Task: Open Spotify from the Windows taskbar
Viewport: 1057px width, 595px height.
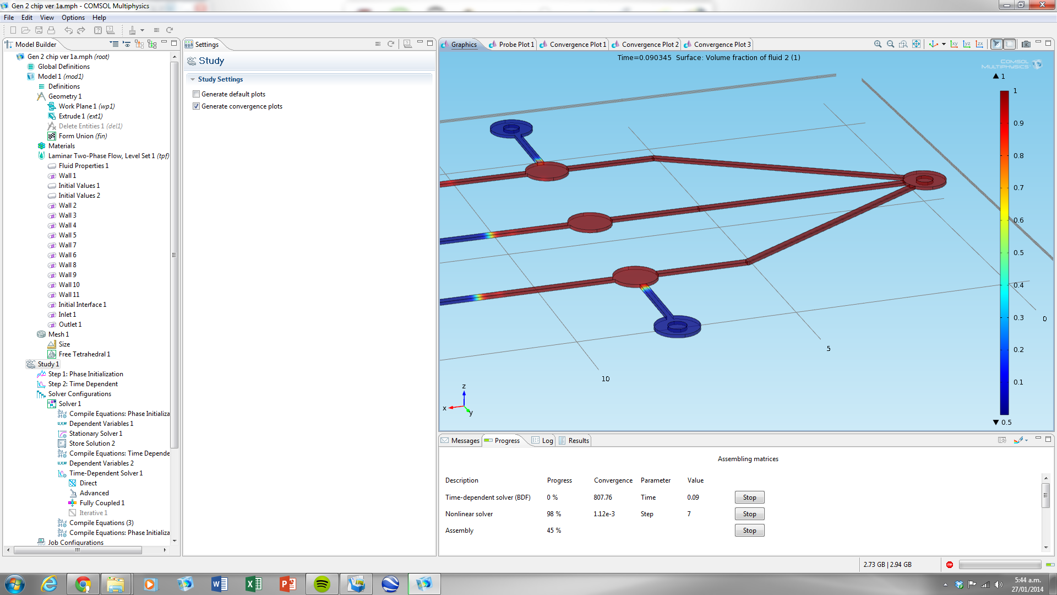Action: coord(322,584)
